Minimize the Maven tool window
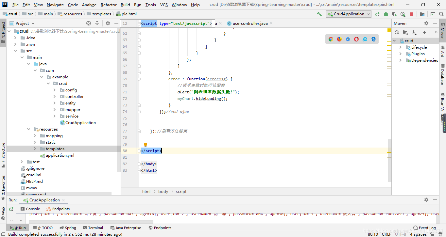This screenshot has width=446, height=237. 435,23
